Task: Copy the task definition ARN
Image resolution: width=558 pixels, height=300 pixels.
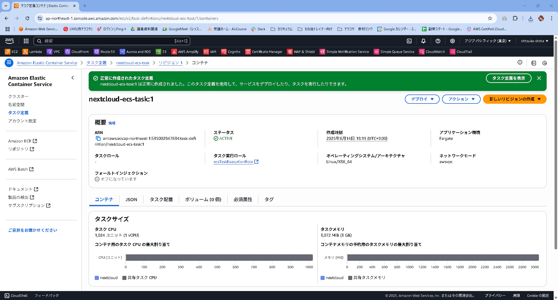Action: (x=98, y=139)
